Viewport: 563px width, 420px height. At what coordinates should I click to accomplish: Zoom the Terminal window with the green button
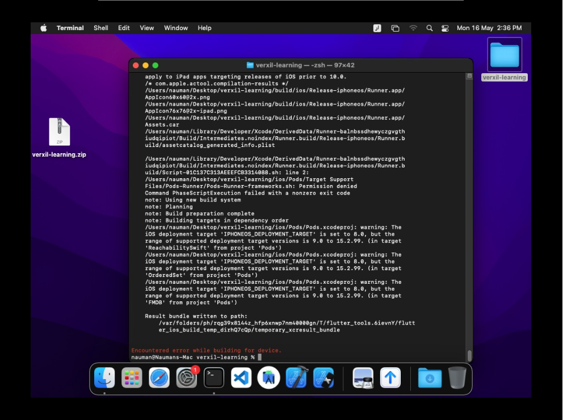[155, 65]
